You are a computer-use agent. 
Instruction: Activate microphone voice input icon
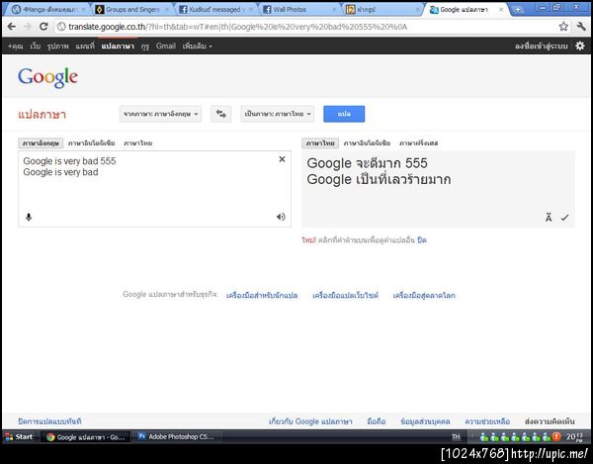[x=29, y=217]
